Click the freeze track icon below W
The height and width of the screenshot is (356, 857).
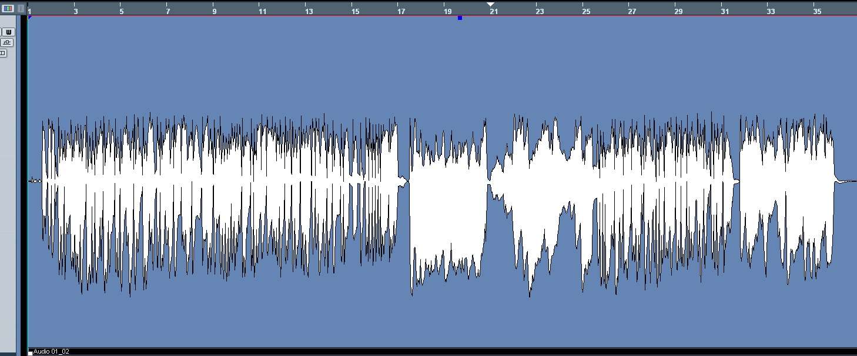coord(7,42)
